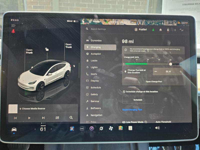Tap the car controls icon in bottom bar
This screenshot has height=150, width=200.
[14, 129]
